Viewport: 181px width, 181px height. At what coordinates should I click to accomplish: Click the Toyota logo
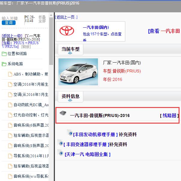pyautogui.click(x=67, y=31)
